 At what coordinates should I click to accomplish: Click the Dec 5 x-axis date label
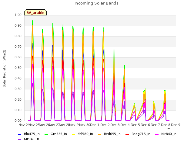135,125
